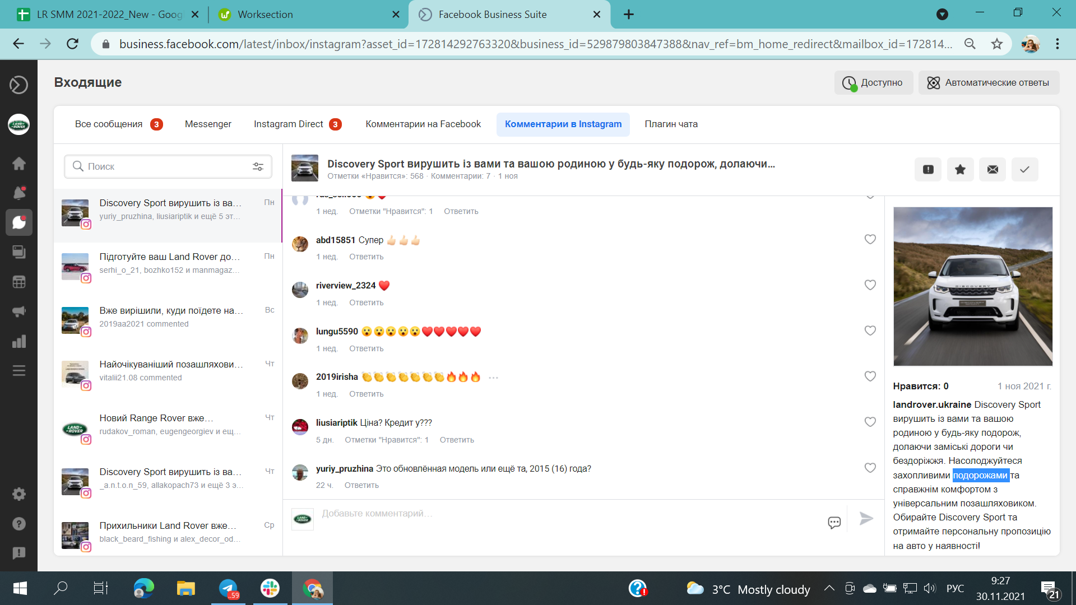Go to Home in left sidebar
Viewport: 1076px width, 605px height.
tap(18, 163)
